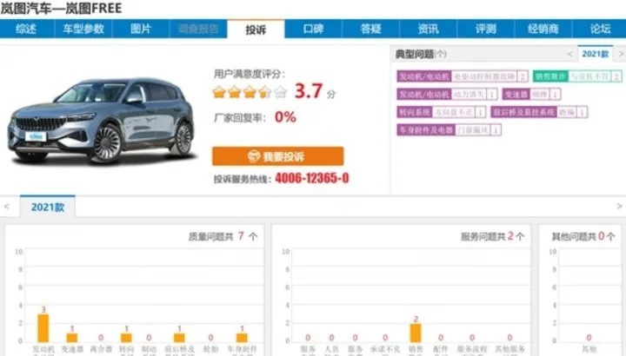Click the half-filled fourth rating star
Image resolution: width=626 pixels, height=356 pixels.
click(x=265, y=92)
